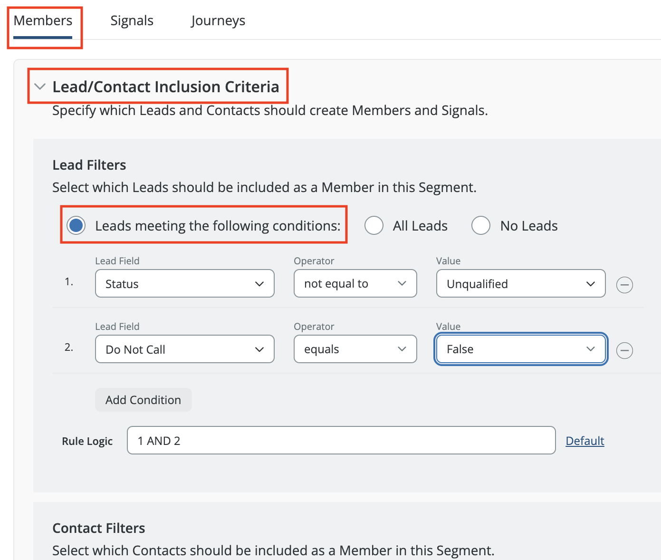This screenshot has height=560, width=661.
Task: Switch to the Members tab
Action: pyautogui.click(x=43, y=21)
